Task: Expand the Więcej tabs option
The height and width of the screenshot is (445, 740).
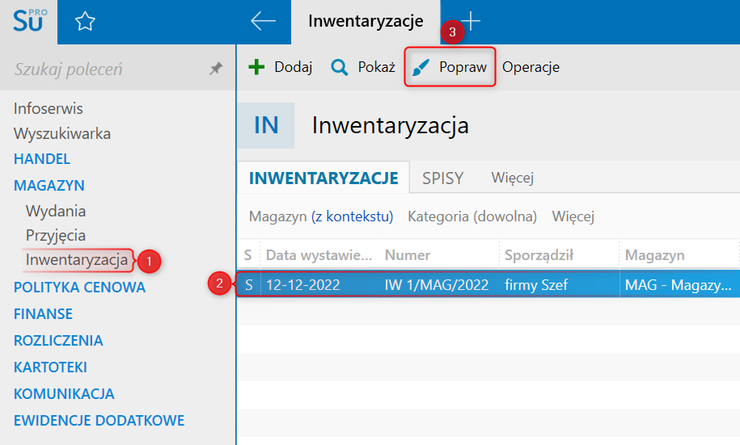Action: point(512,178)
